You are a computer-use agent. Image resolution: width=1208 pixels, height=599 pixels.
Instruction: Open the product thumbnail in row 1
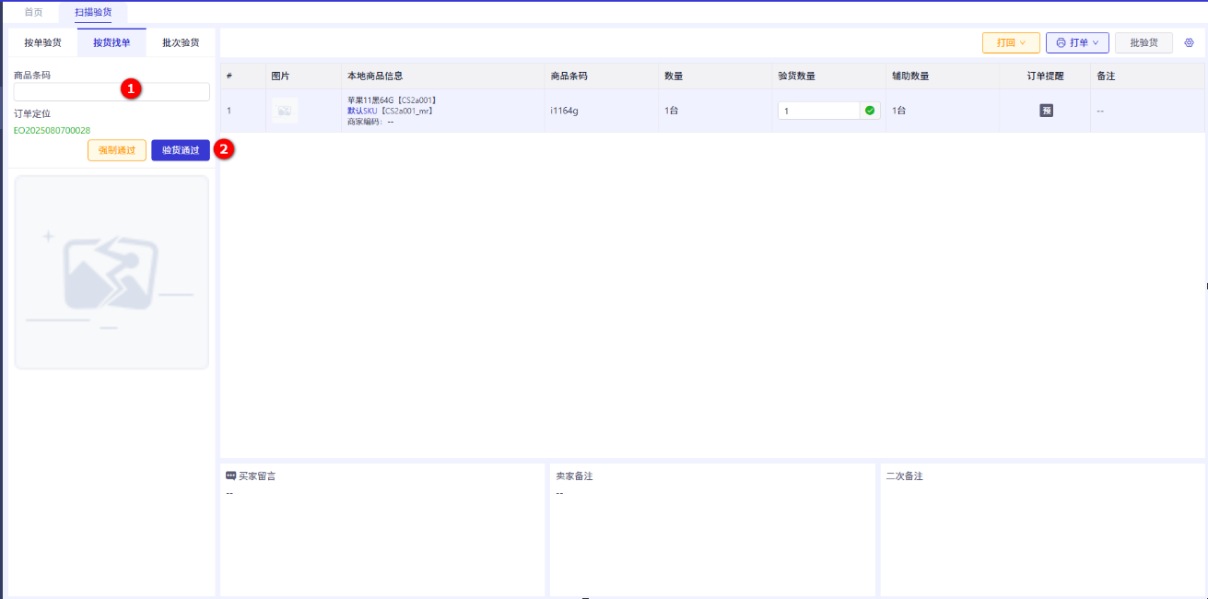point(285,111)
